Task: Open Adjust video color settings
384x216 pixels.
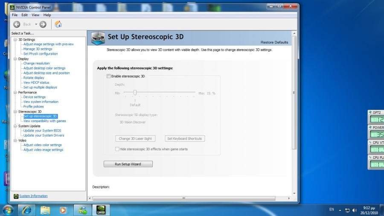Action: tap(43, 145)
